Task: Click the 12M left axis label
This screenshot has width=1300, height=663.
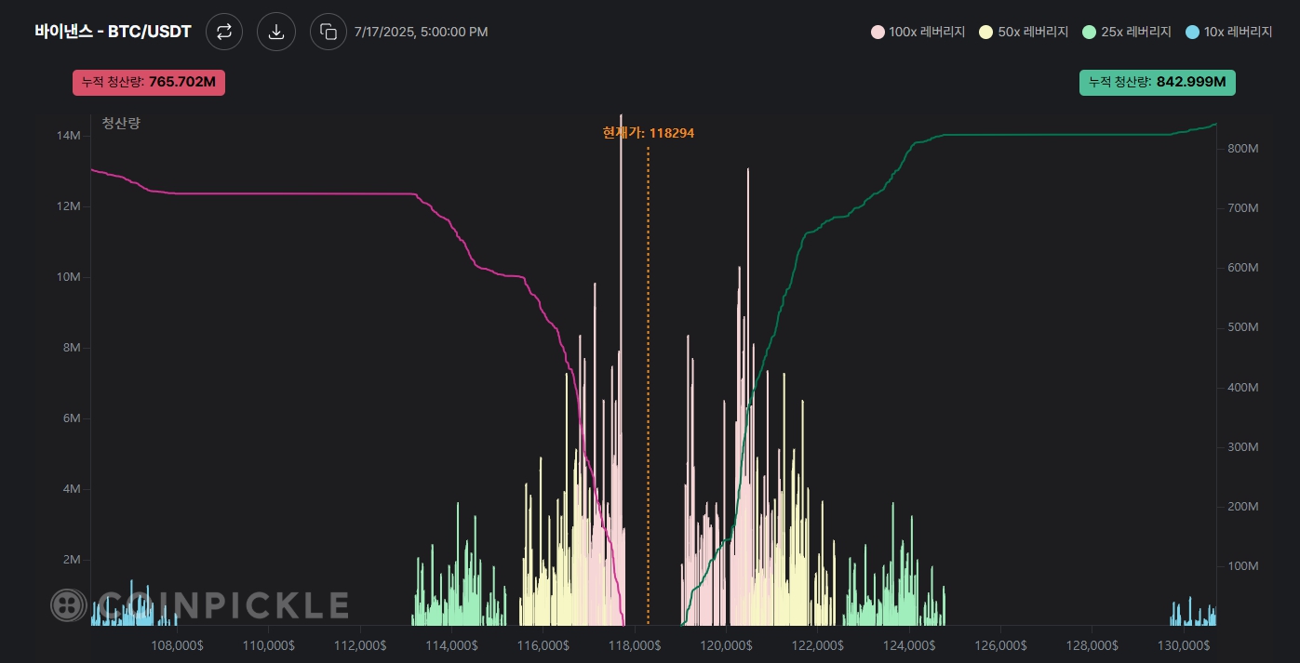Action: point(69,206)
